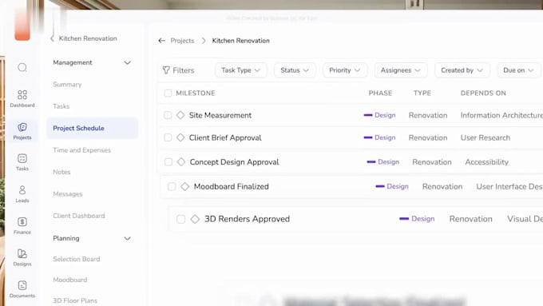Open Time and Expenses menu item
Screen dimensions: 543x306
pos(81,150)
